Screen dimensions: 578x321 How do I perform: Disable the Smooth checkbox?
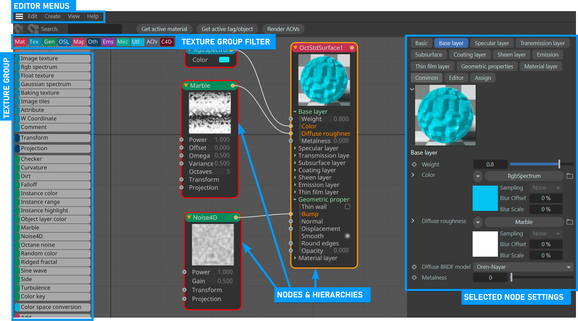(347, 236)
